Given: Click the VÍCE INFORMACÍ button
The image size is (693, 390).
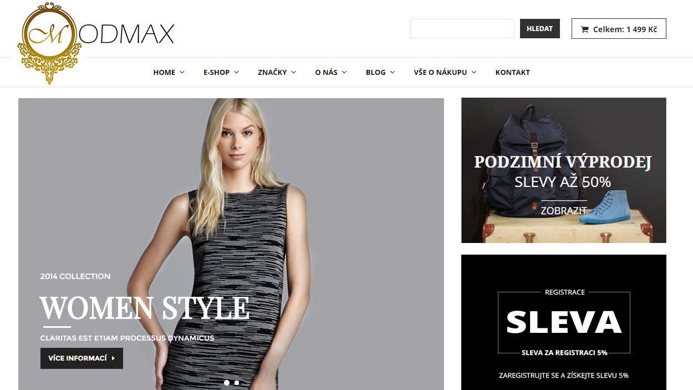Looking at the screenshot, I should (81, 358).
